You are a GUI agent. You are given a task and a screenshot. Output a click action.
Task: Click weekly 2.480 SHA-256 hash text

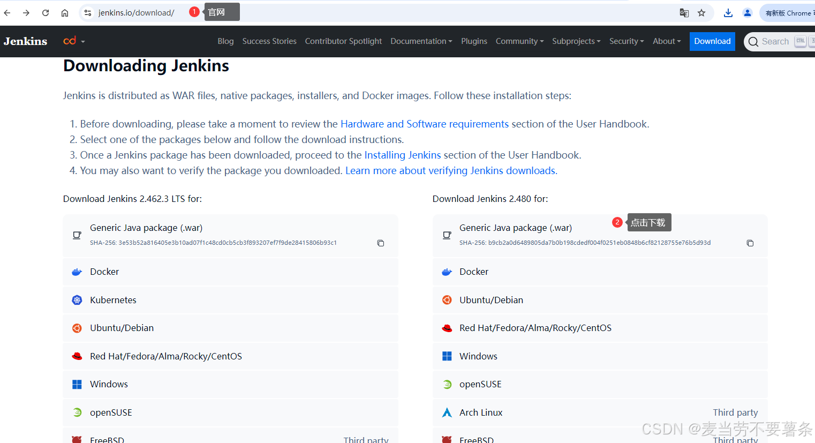585,243
